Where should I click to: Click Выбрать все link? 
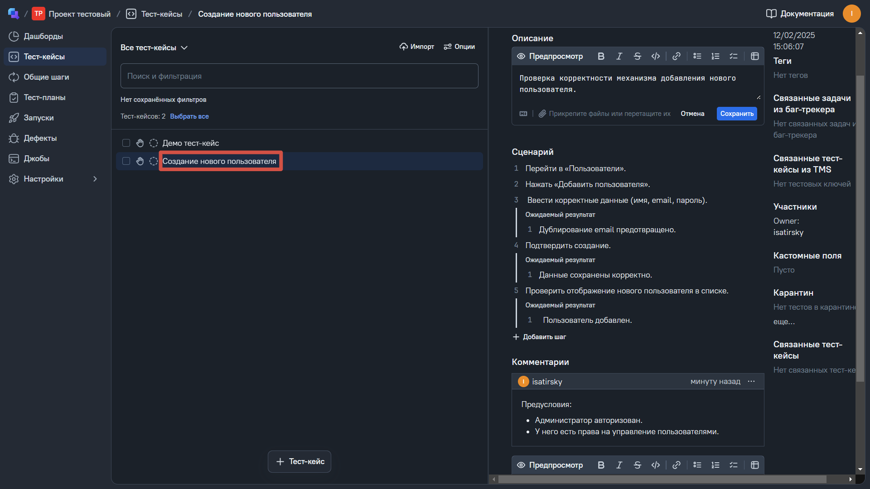(x=189, y=116)
